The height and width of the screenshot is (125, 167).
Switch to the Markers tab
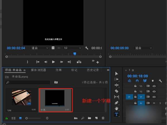coord(74,70)
